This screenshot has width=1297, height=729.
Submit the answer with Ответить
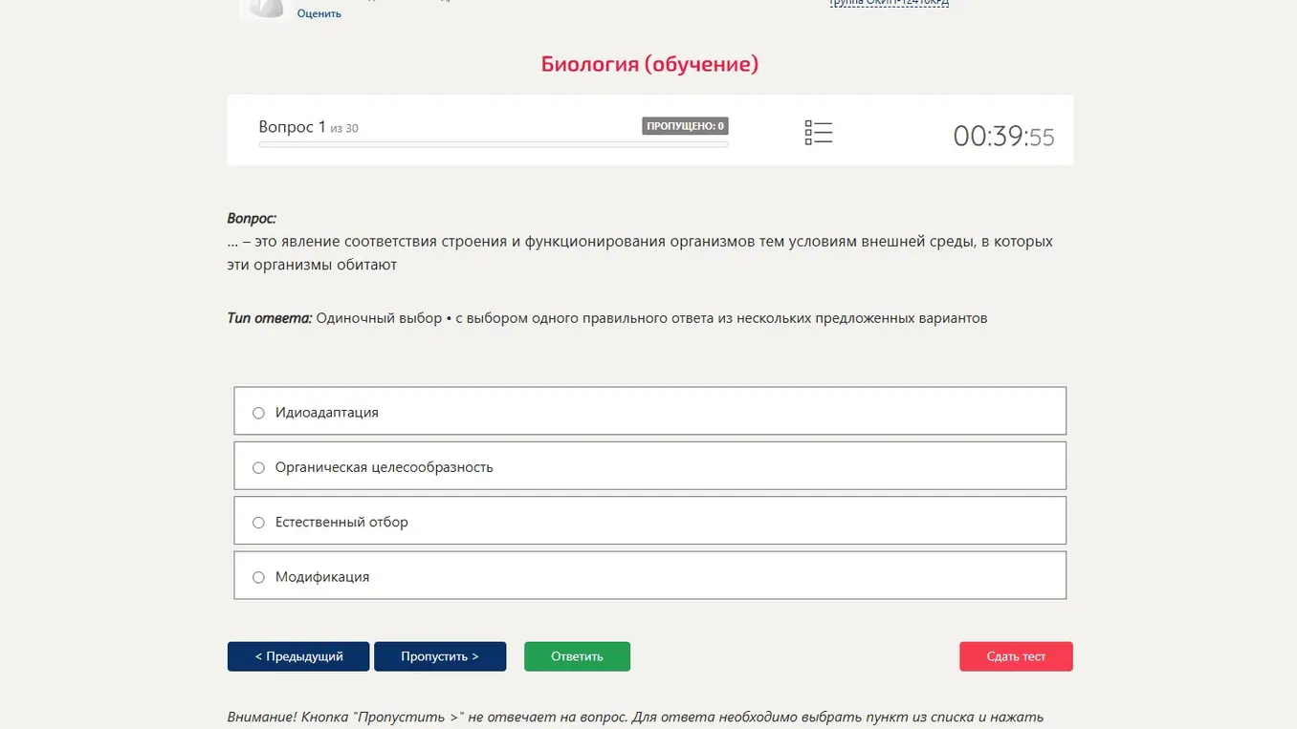(x=577, y=656)
